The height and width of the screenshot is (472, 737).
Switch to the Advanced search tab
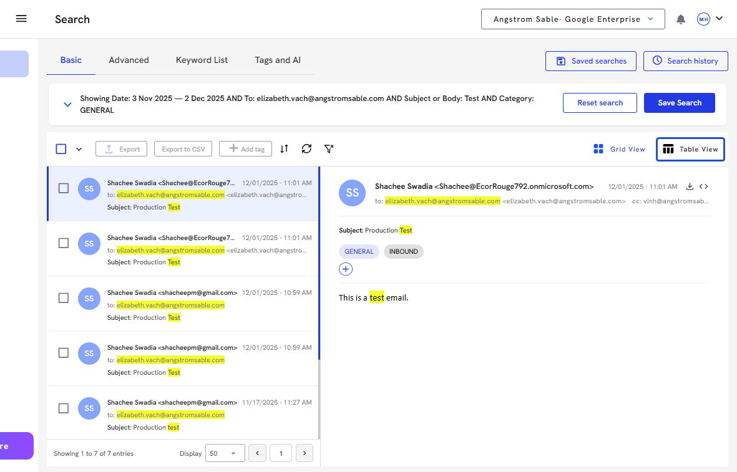coord(129,60)
